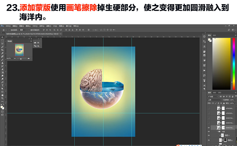Enable the Auto-Select checkbox
The width and height of the screenshot is (237, 146).
[x=9, y=30]
